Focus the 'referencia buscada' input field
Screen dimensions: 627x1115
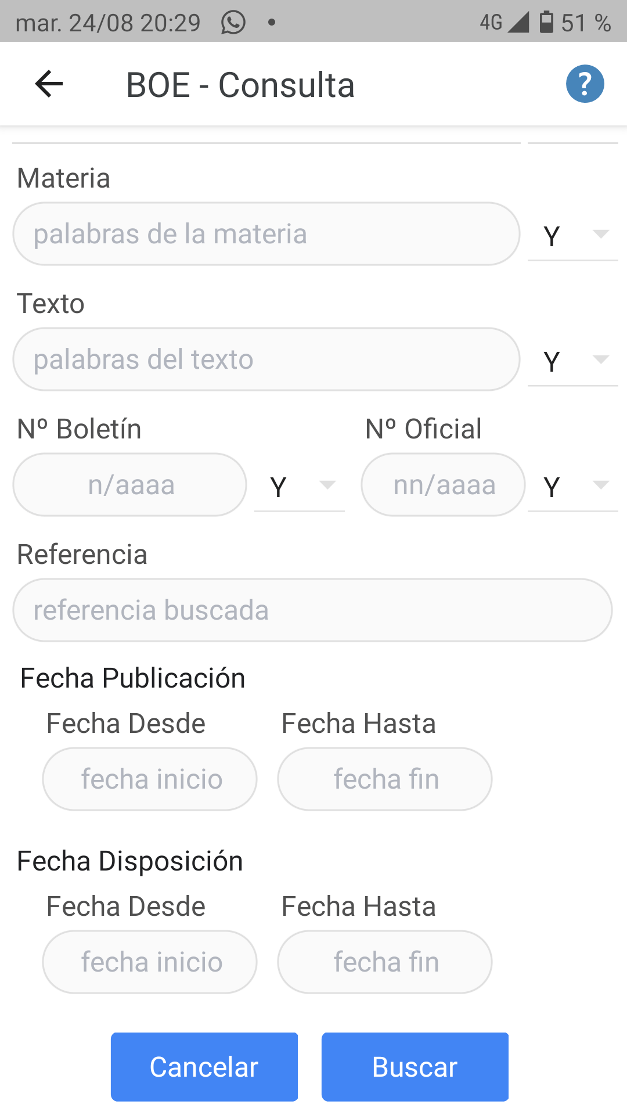point(312,610)
